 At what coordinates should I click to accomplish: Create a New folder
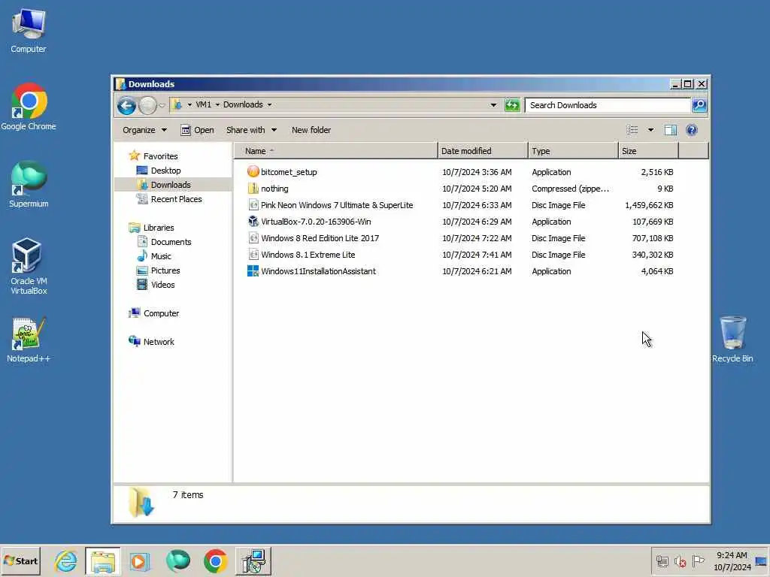point(311,130)
